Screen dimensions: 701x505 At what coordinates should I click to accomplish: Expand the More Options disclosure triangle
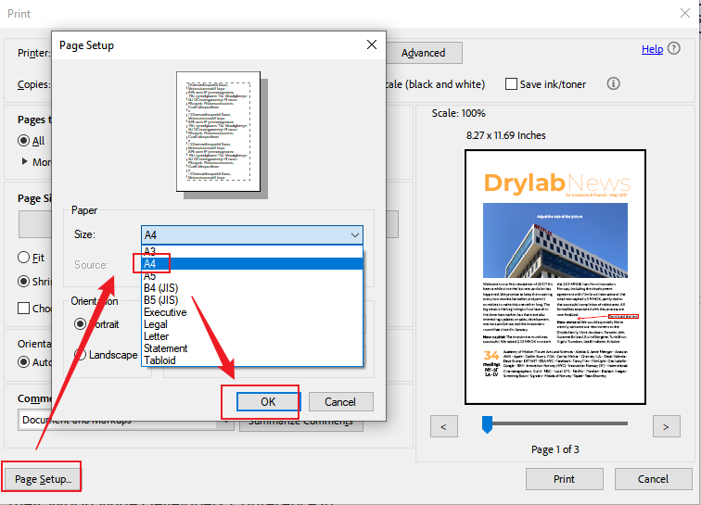point(25,161)
